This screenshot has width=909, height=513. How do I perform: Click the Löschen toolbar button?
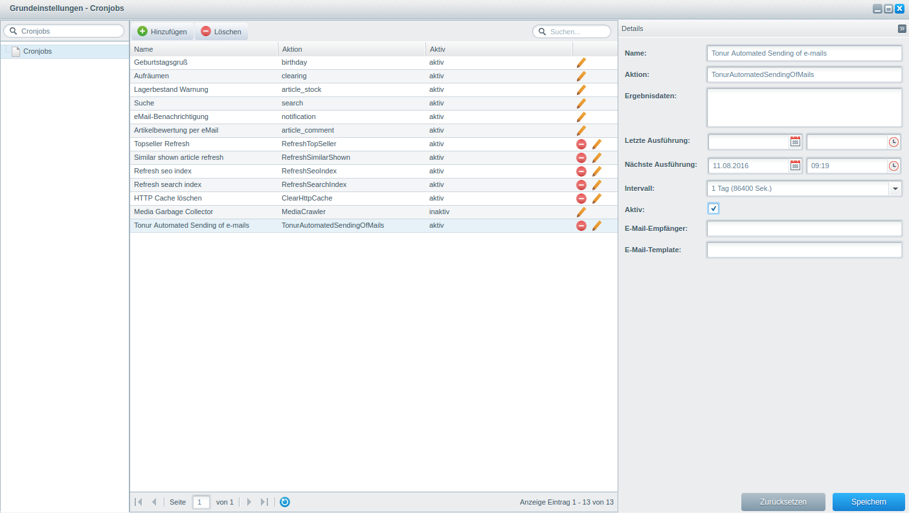click(221, 31)
